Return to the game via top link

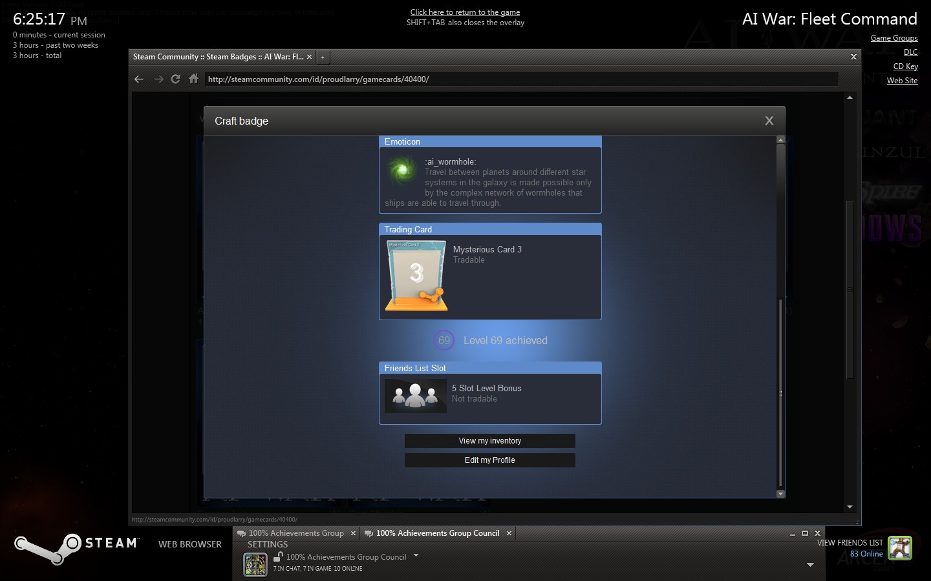click(465, 12)
